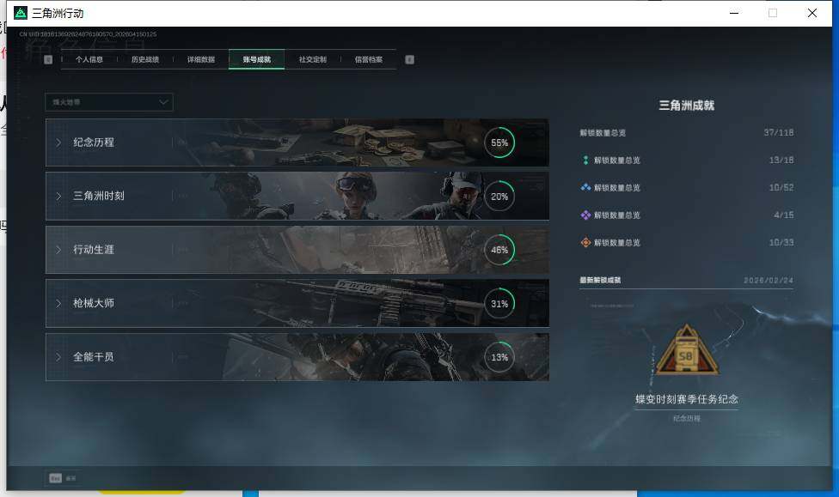Close the 三角洲行动 window
Screen dimensions: 839x497
812,13
